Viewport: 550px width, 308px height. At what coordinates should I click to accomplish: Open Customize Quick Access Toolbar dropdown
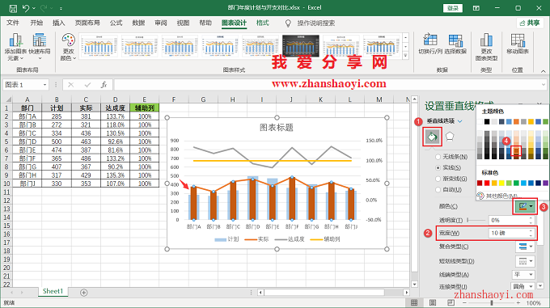click(61, 8)
